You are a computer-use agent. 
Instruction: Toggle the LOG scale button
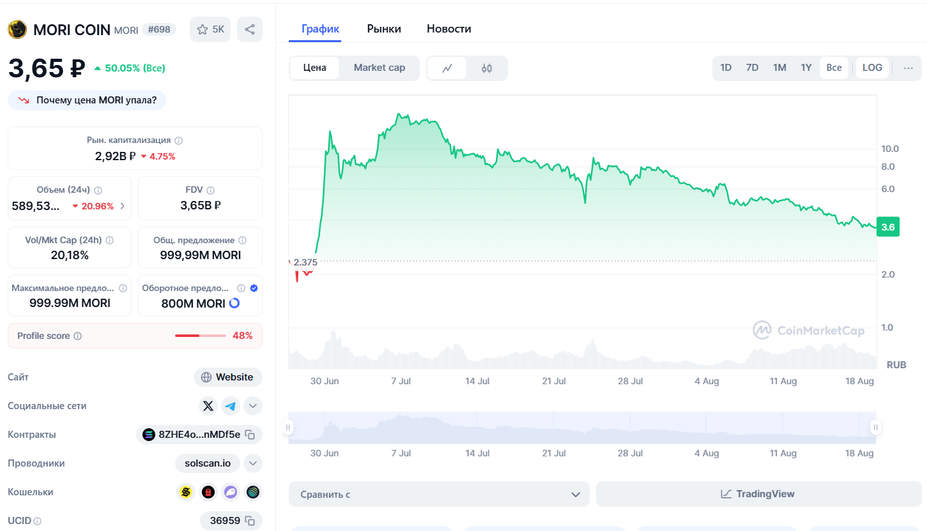pos(872,68)
